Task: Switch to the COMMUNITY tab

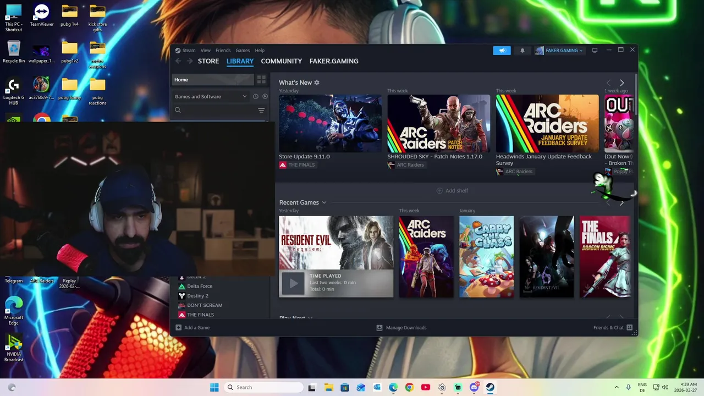Action: (282, 61)
